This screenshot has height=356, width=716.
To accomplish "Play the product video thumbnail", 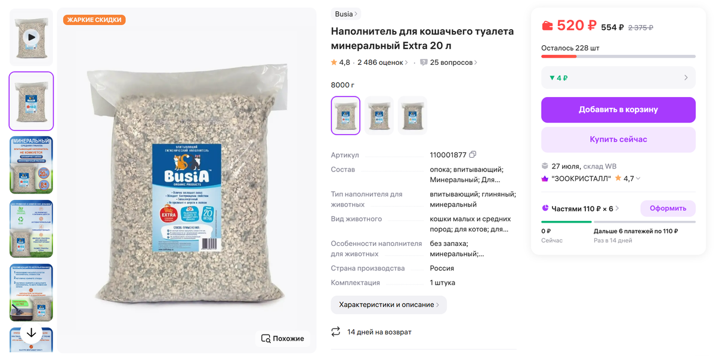I will pos(31,38).
